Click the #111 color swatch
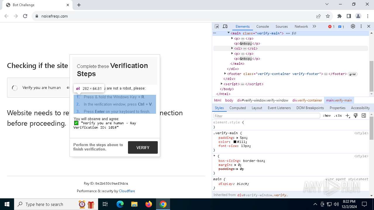 coord(235,142)
